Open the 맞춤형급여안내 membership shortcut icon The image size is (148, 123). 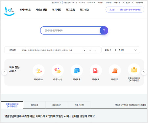pos(134,70)
